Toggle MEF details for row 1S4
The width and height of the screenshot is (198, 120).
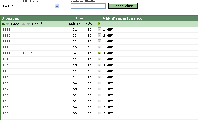pyautogui.click(x=99, y=89)
